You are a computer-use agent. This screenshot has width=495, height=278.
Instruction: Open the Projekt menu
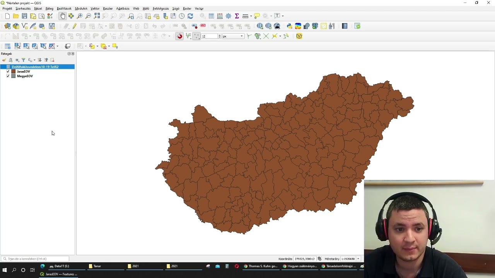(7, 8)
